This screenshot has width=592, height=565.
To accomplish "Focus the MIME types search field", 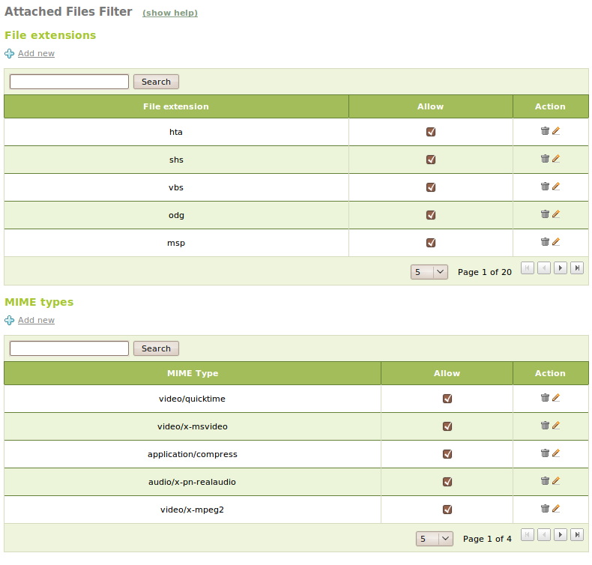I will (x=69, y=348).
